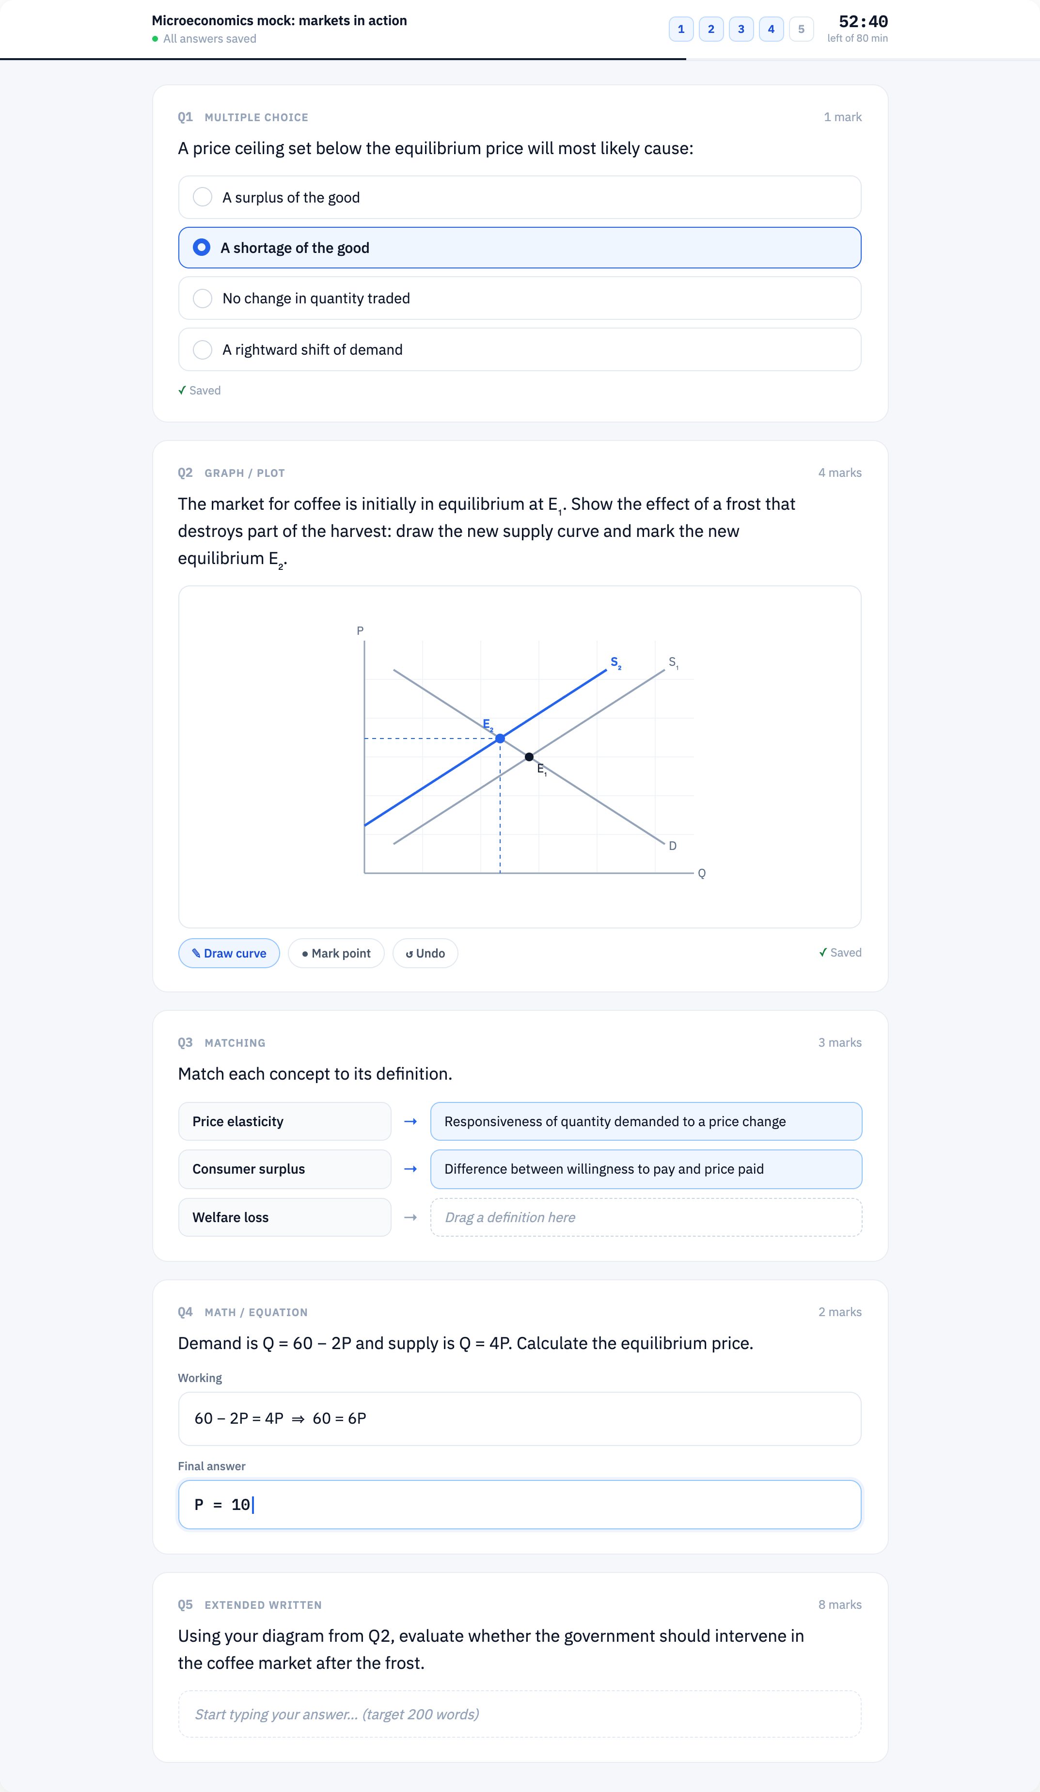
Task: Undo the last graph action
Action: (x=425, y=953)
